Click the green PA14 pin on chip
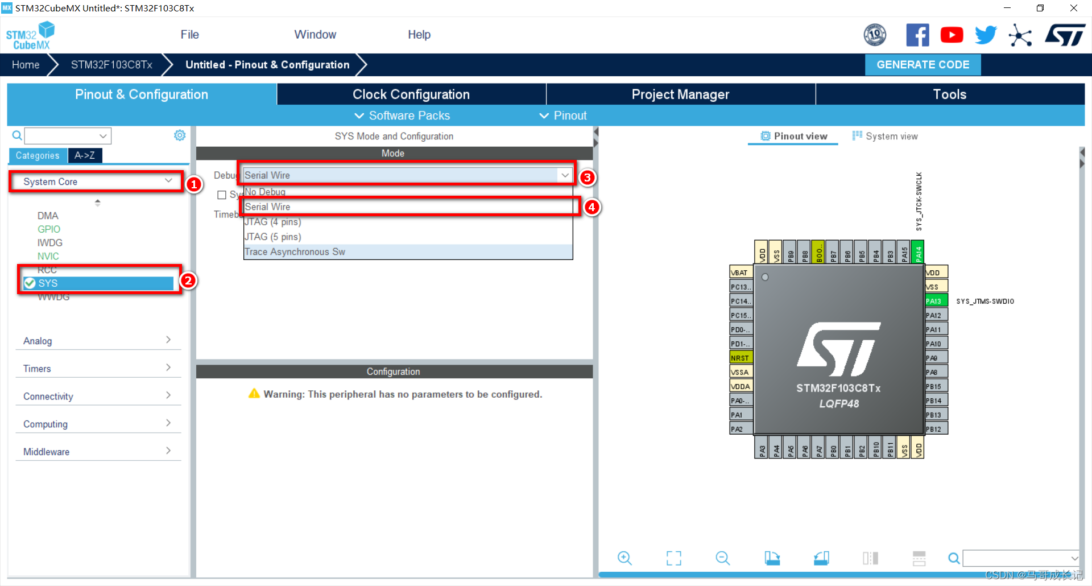 [917, 252]
